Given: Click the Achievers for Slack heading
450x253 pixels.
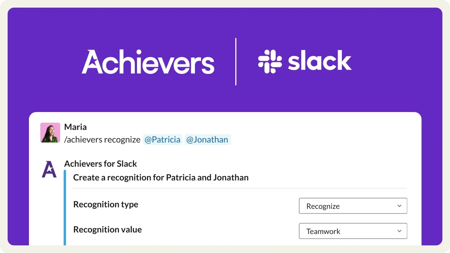Looking at the screenshot, I should pos(101,163).
